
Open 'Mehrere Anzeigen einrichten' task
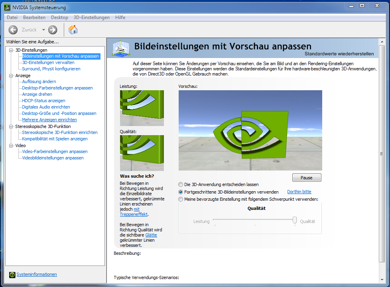point(49,120)
